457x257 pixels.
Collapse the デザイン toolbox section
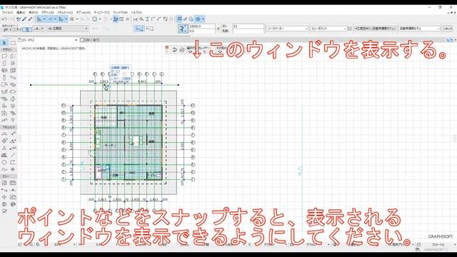click(8, 50)
